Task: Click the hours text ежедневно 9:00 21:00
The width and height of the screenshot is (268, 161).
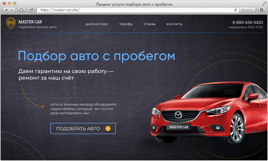Action: tap(246, 27)
